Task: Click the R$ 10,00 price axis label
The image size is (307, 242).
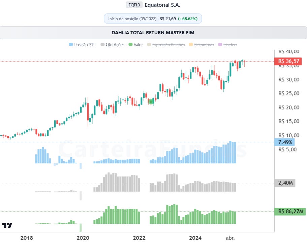Action: pyautogui.click(x=289, y=135)
